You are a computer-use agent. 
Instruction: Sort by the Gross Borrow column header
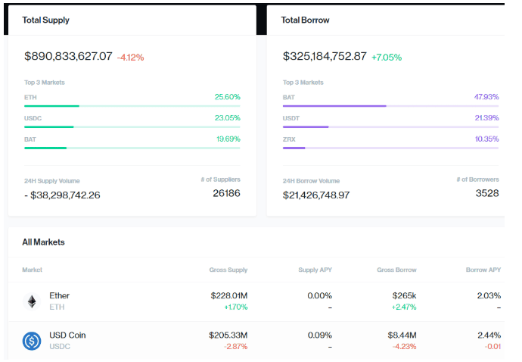(396, 270)
